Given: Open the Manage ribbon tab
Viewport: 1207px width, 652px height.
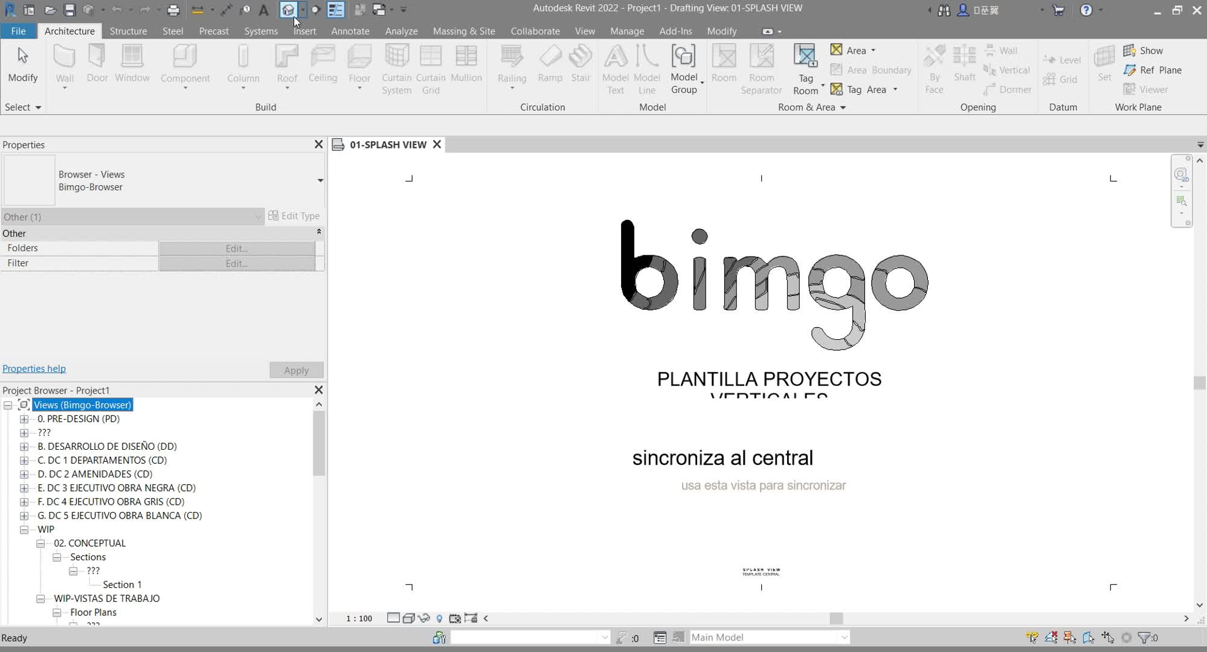Looking at the screenshot, I should click(x=627, y=31).
